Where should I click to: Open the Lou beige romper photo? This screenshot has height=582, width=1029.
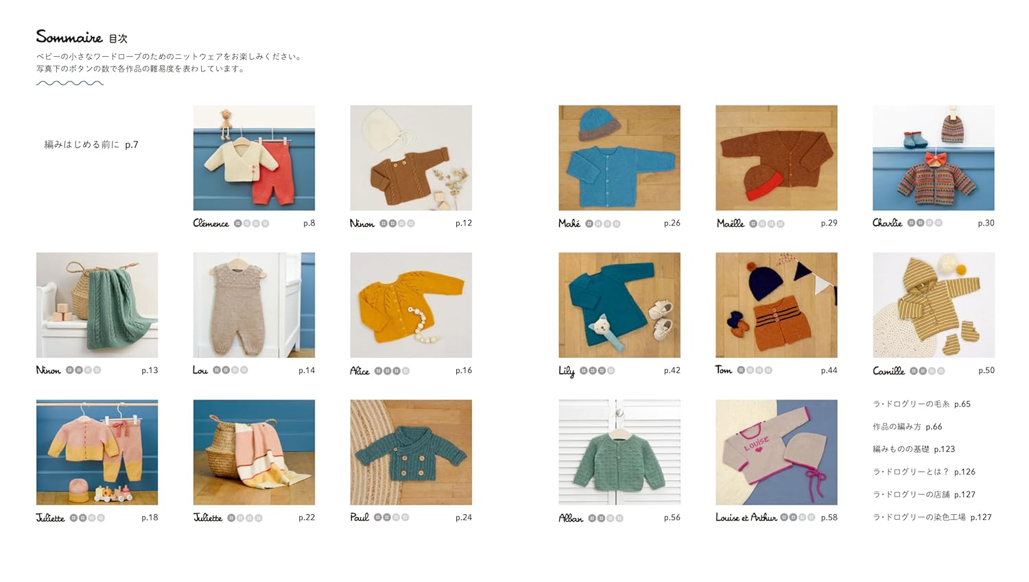click(254, 305)
